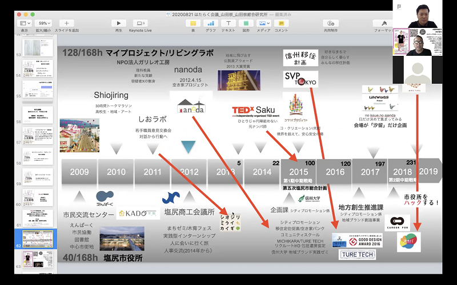The width and height of the screenshot is (457, 285).
Task: Open the shape insertion menu
Action: coord(246,23)
